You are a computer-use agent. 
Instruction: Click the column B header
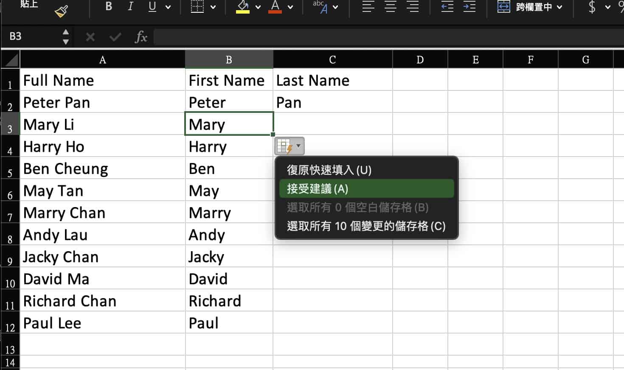click(x=229, y=59)
